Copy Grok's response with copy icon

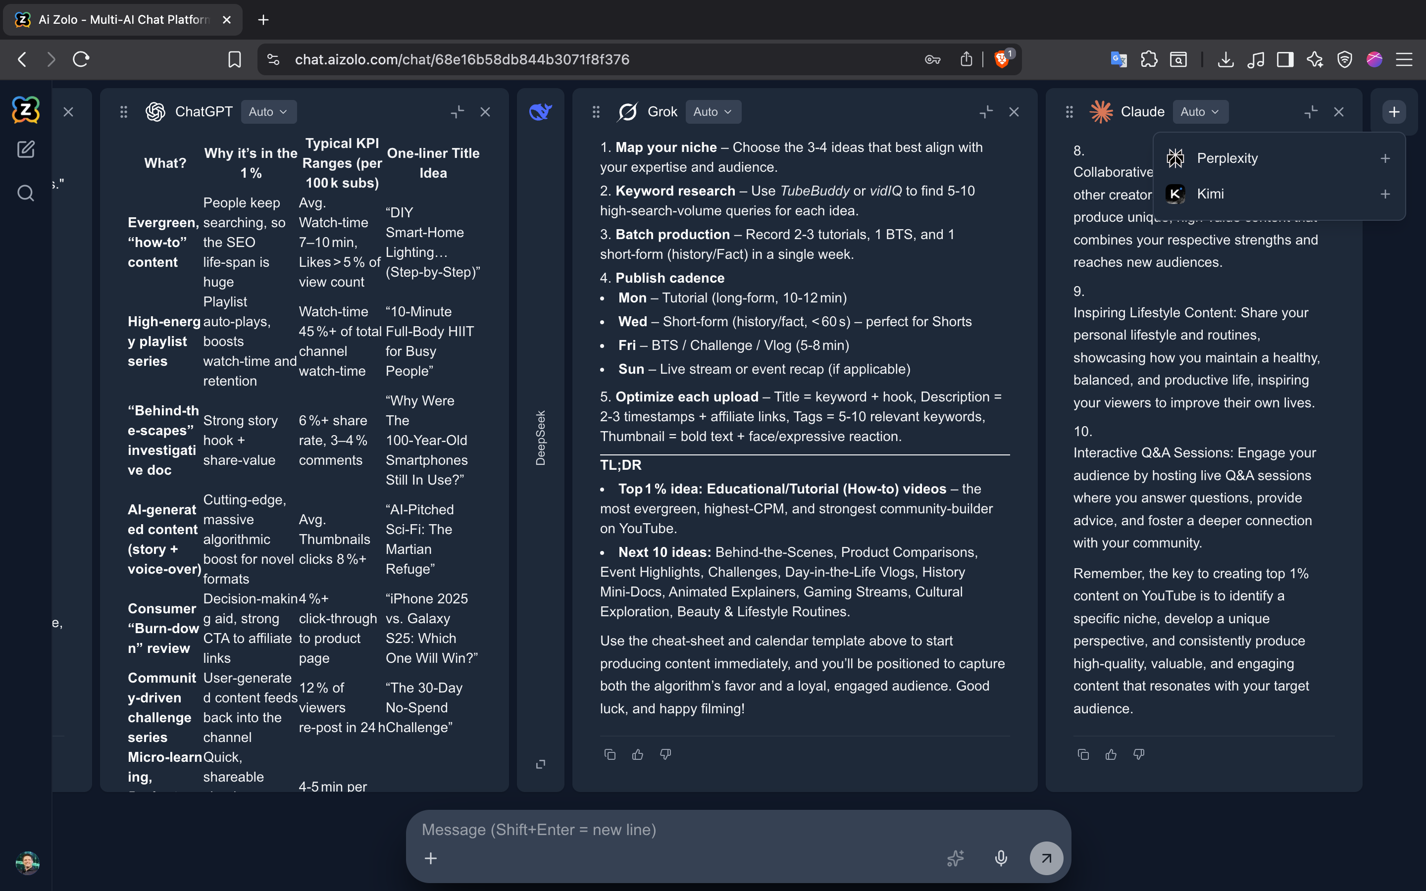click(610, 754)
